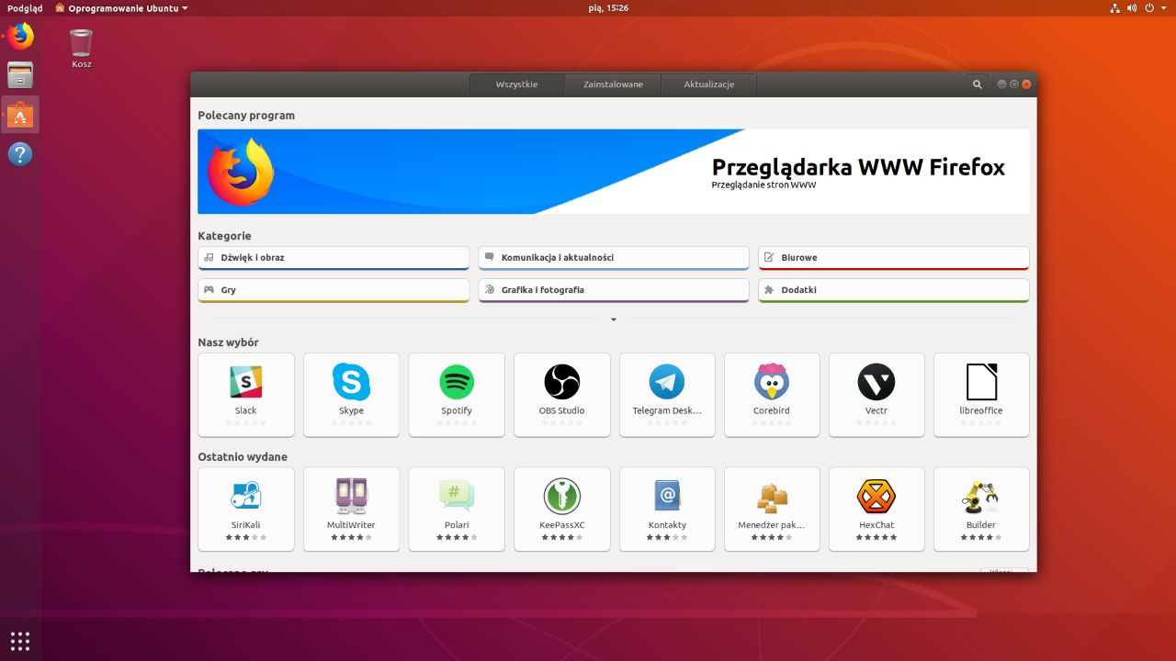
Task: Open the MultiWriter app tile
Action: coord(351,510)
